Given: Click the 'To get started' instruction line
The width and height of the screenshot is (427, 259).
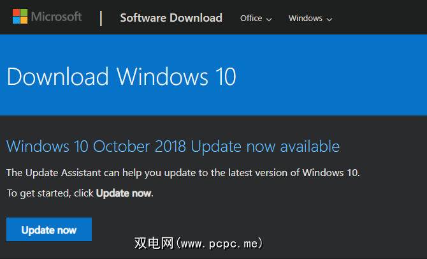Looking at the screenshot, I should (80, 193).
